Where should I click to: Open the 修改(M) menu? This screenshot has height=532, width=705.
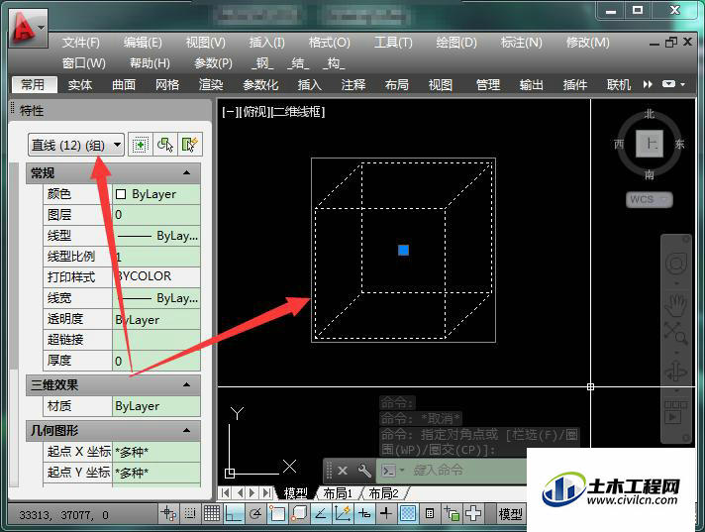point(587,43)
